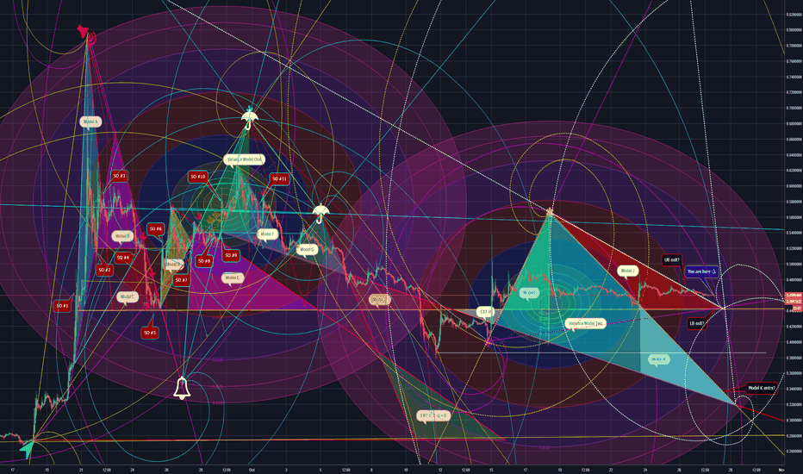This screenshot has height=474, width=803.
Task: Click the 'Oct' label on time axis
Action: click(x=252, y=470)
